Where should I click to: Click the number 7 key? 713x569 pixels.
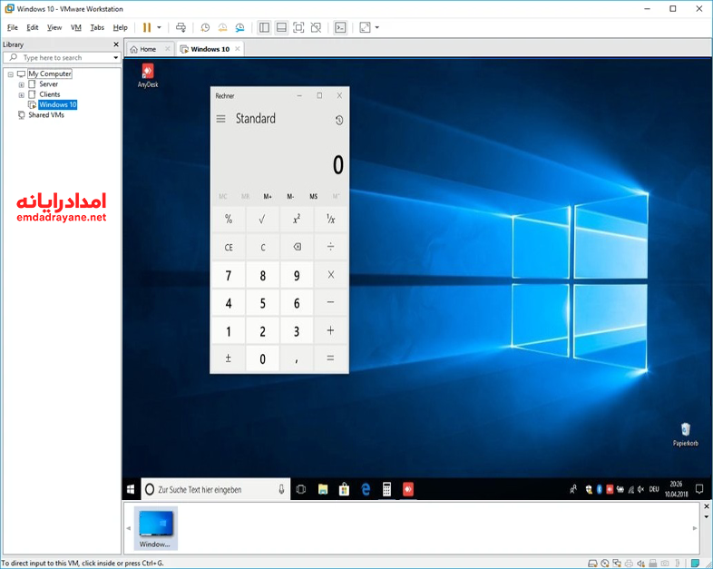229,275
